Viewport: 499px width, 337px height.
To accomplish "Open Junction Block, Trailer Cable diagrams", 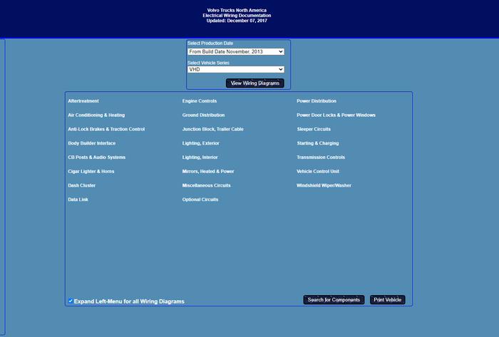I will (x=212, y=129).
